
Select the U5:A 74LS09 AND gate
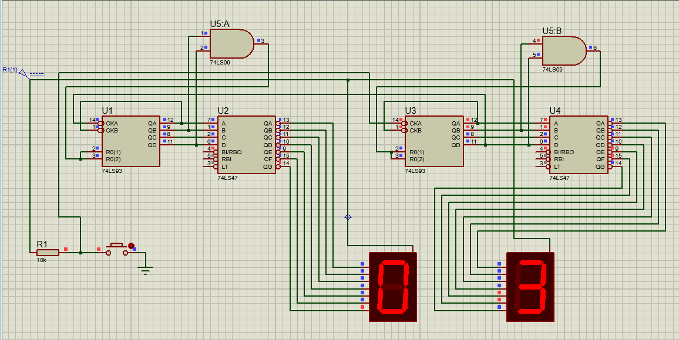pyautogui.click(x=229, y=43)
